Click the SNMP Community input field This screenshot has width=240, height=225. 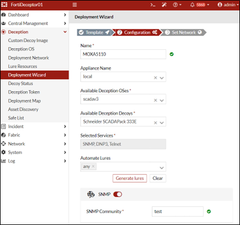(x=178, y=211)
